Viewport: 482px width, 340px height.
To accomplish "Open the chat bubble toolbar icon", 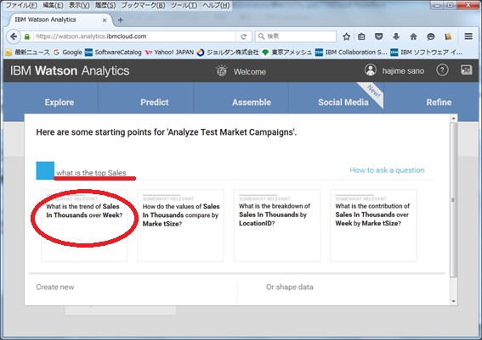I will click(431, 36).
